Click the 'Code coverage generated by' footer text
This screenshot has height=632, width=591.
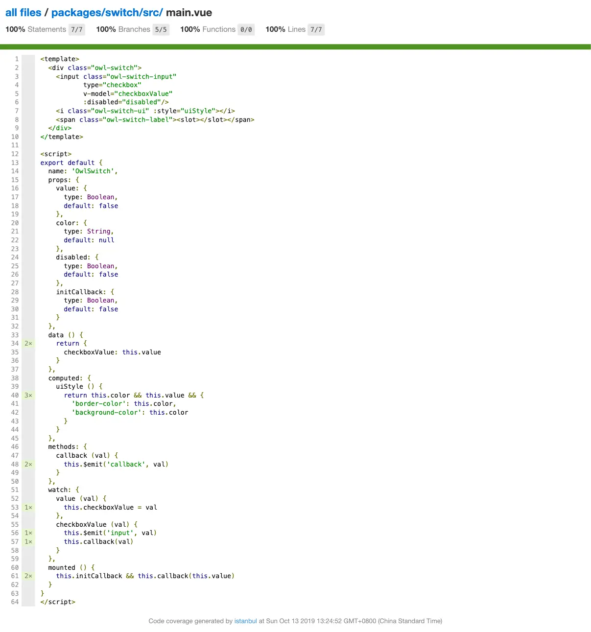pyautogui.click(x=190, y=621)
